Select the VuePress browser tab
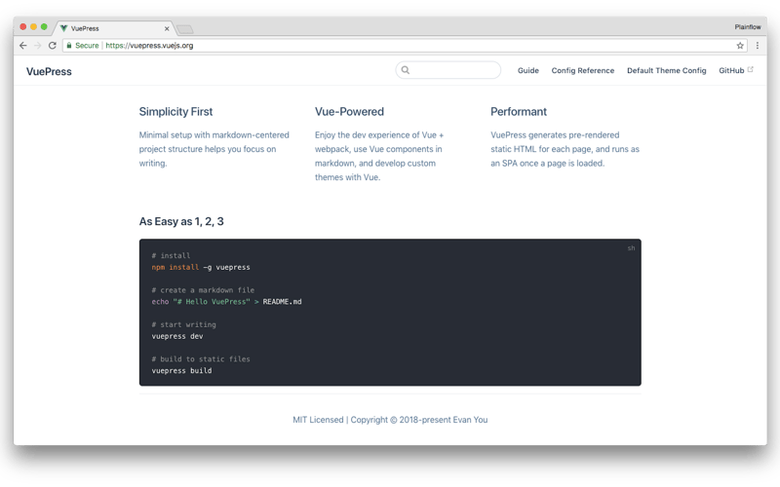Image resolution: width=780 pixels, height=487 pixels. (114, 28)
